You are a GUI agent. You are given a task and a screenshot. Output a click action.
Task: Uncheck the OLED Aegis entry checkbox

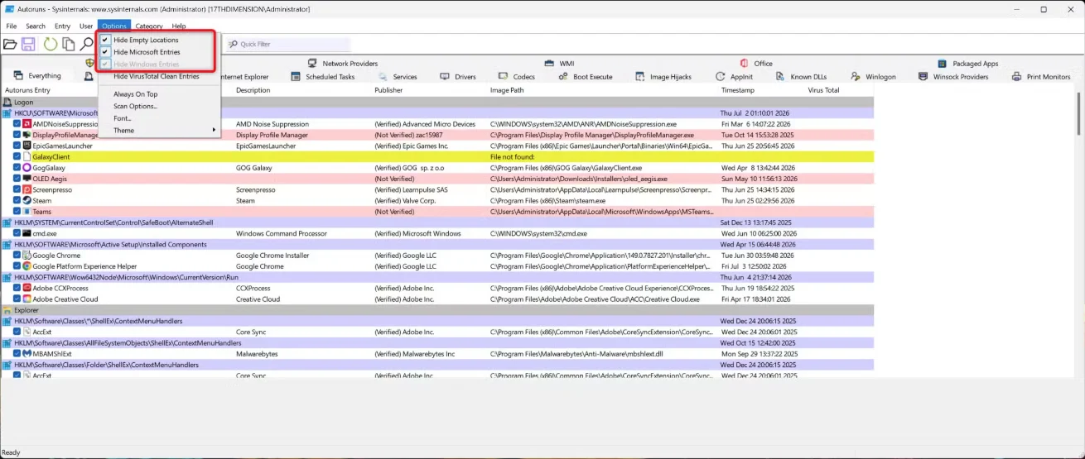coord(17,179)
